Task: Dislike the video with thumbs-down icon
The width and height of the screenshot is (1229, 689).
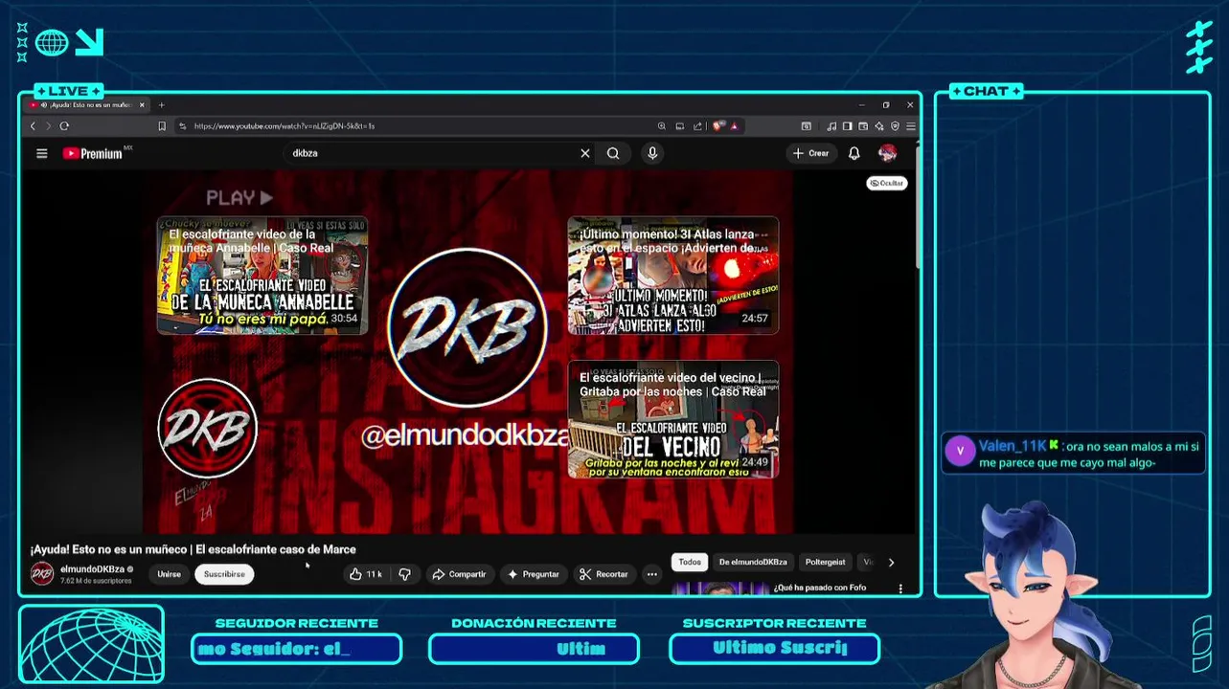Action: 404,574
